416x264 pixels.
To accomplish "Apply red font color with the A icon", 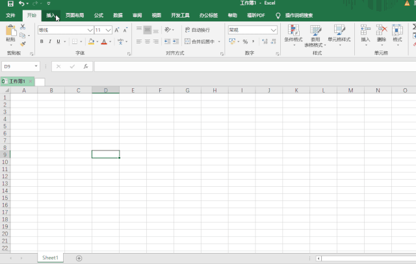I will click(104, 42).
